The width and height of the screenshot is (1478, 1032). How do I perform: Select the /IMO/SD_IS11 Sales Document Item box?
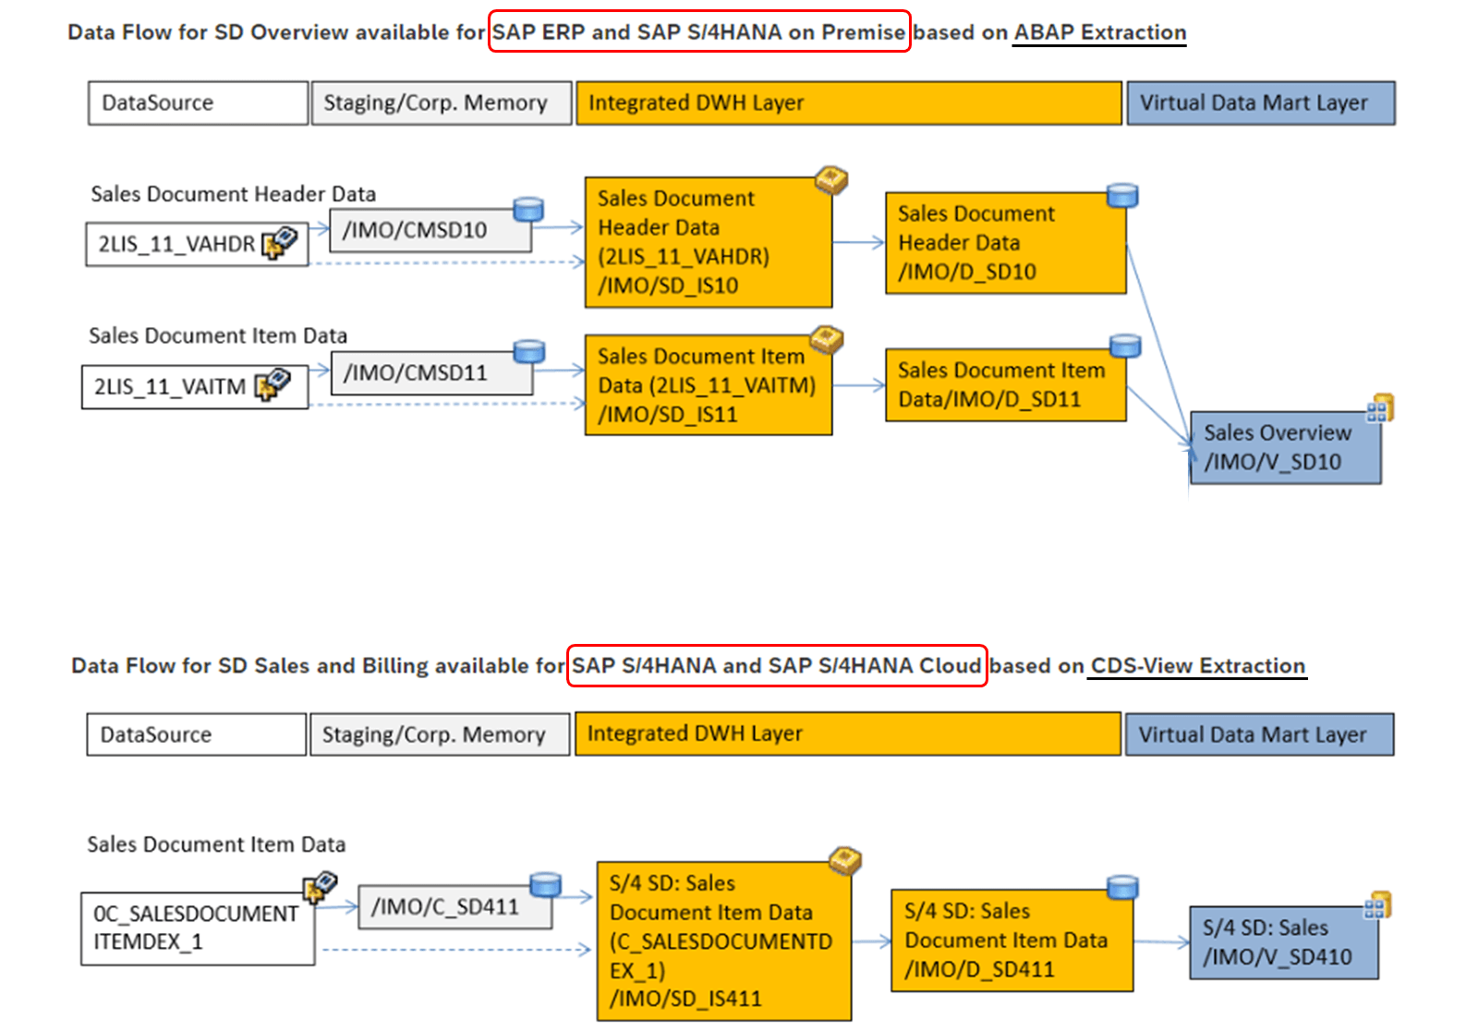(x=709, y=385)
